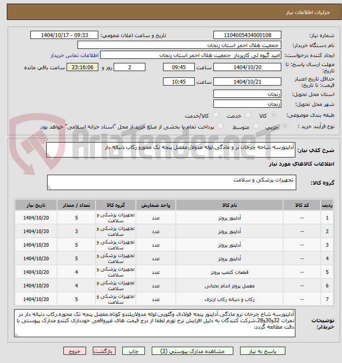Click the چاپ print button
The width and height of the screenshot is (342, 363).
pyautogui.click(x=134, y=351)
